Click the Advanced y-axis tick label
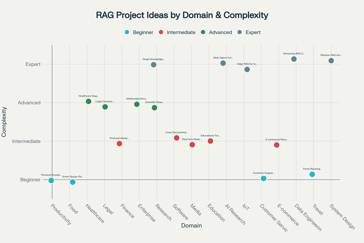This screenshot has width=364, height=243. [29, 103]
